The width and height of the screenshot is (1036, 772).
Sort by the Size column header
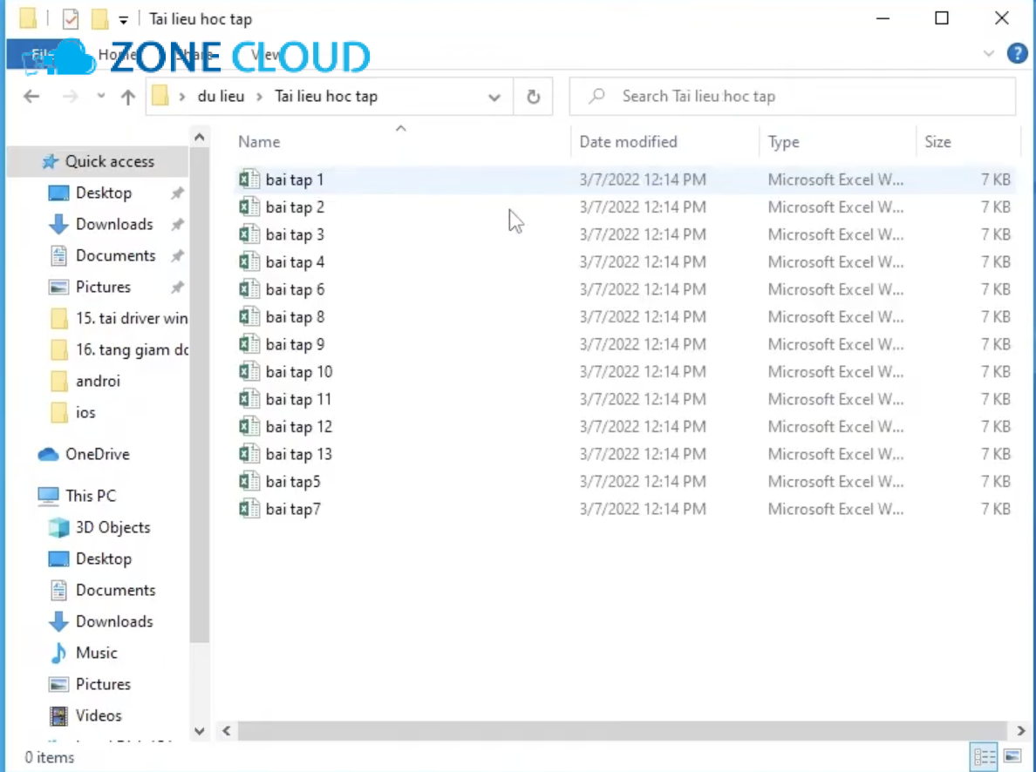pyautogui.click(x=937, y=142)
